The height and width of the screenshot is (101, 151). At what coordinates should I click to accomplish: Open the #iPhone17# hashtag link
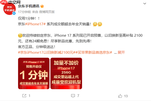pos(35,24)
